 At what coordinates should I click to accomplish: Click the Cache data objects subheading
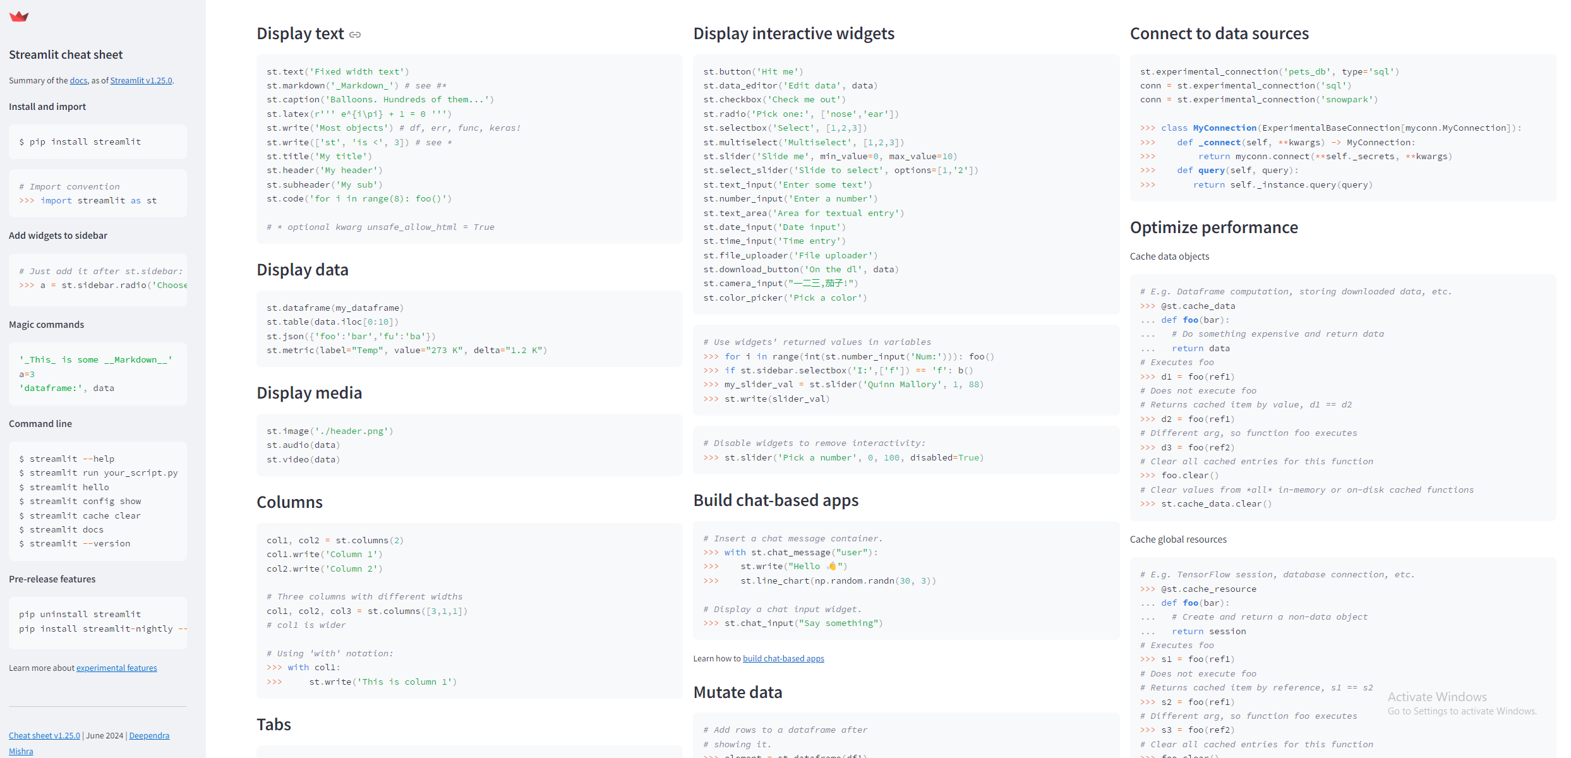(x=1169, y=256)
